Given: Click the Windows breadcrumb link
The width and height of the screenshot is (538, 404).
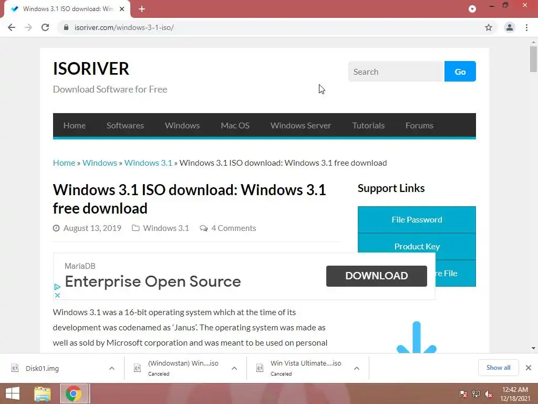Looking at the screenshot, I should tap(99, 163).
